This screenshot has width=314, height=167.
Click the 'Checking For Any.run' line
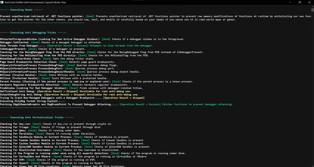[56, 124]
